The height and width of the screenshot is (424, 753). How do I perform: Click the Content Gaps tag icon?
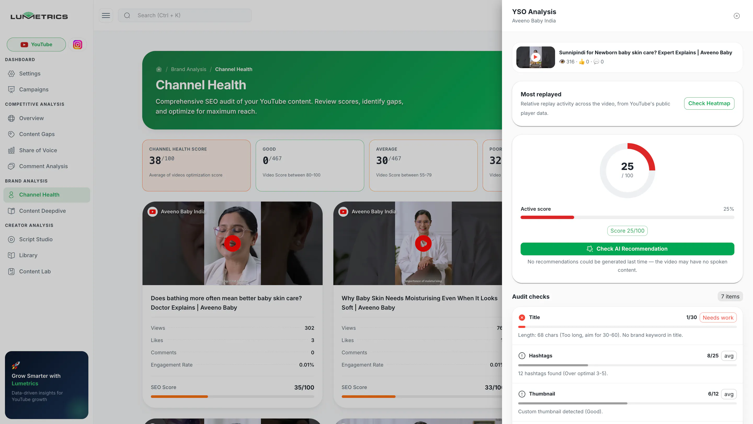(12, 134)
